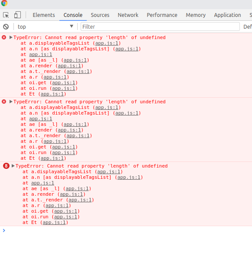Open app.js:1 link in first a.render line

(x=69, y=66)
